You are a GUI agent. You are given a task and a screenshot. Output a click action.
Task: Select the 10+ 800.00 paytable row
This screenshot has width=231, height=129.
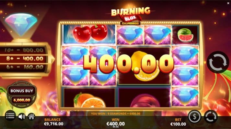pos(24,50)
